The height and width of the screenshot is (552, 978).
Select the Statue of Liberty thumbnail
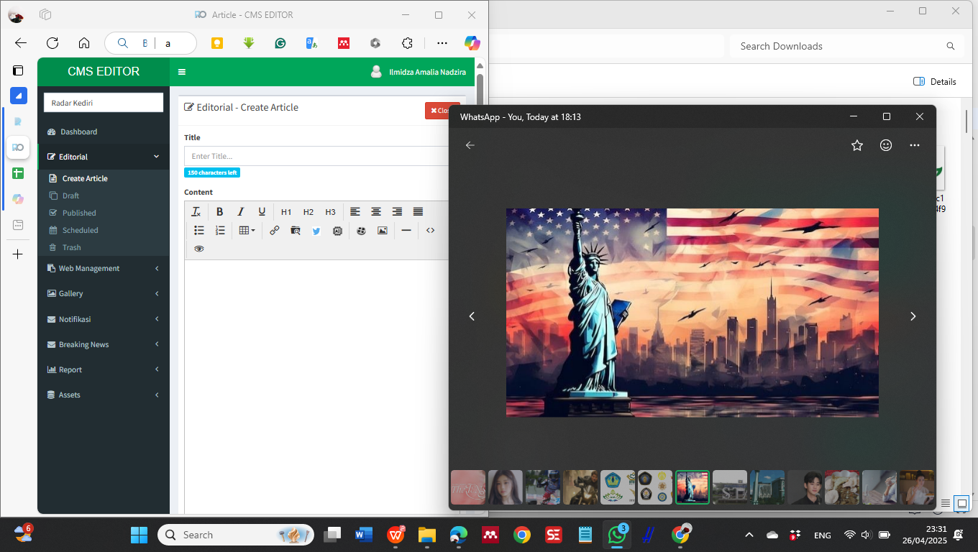[x=693, y=487]
